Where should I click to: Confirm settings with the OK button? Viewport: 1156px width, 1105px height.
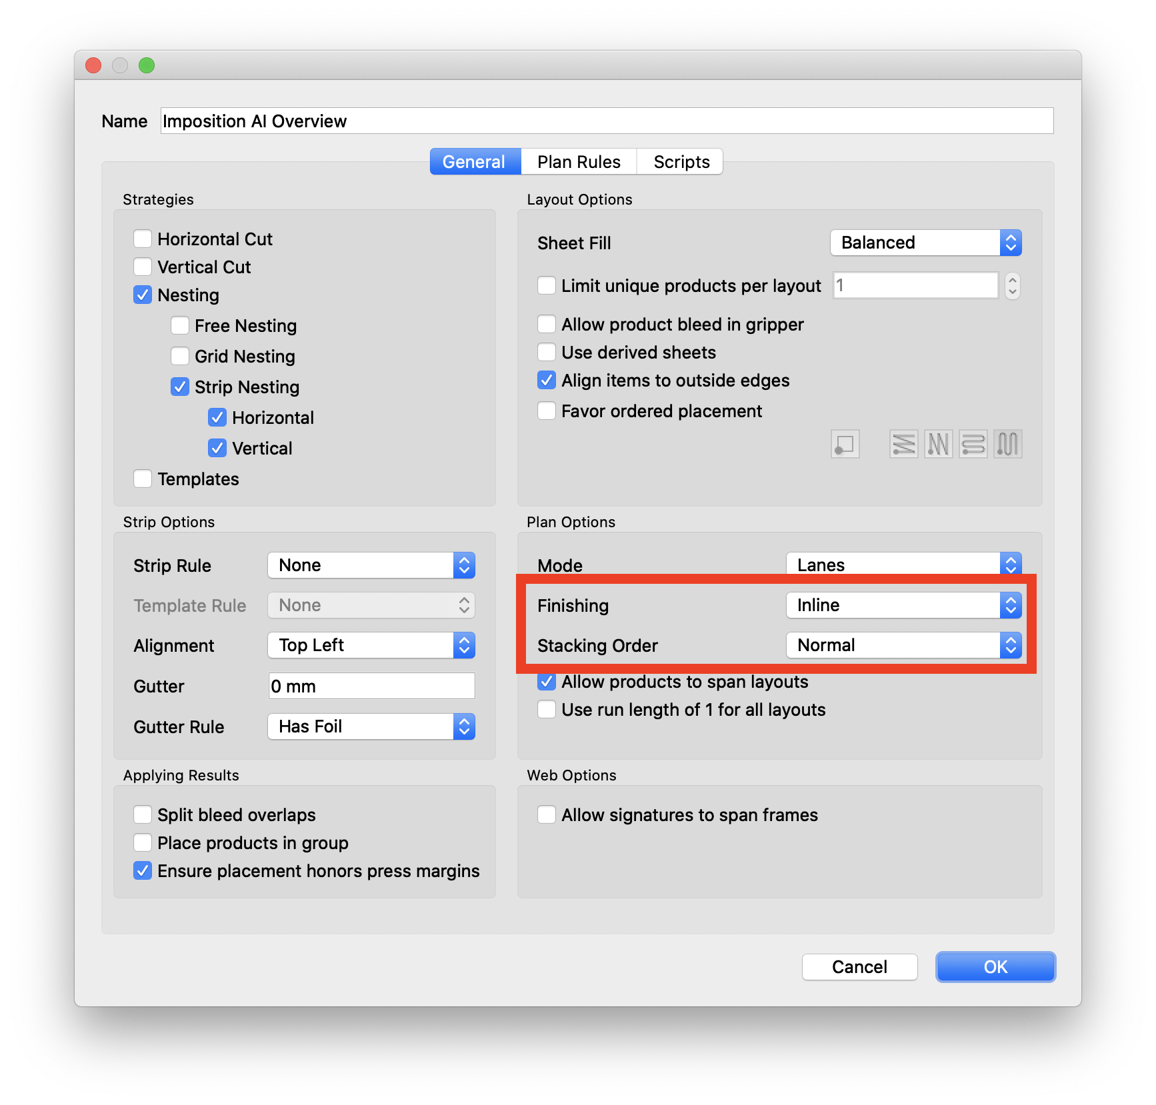[995, 966]
